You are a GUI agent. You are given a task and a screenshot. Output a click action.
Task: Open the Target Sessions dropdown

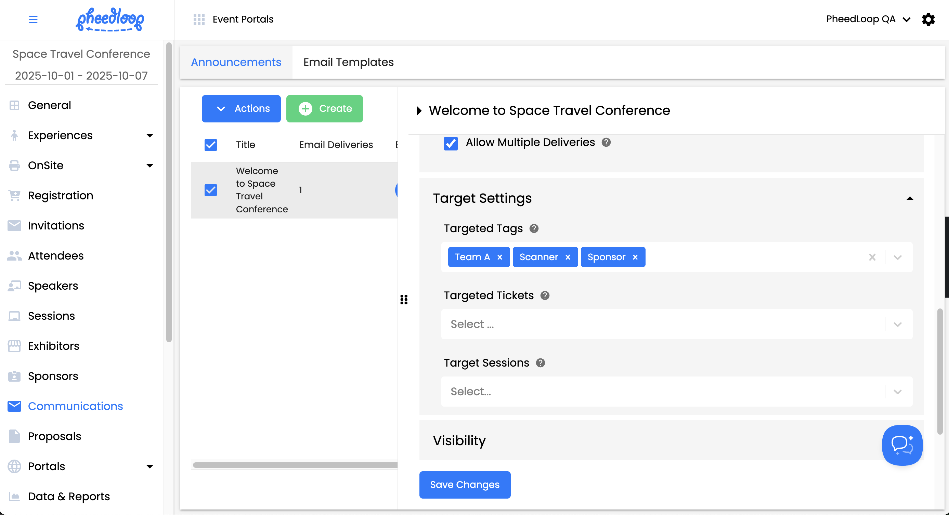coord(897,392)
